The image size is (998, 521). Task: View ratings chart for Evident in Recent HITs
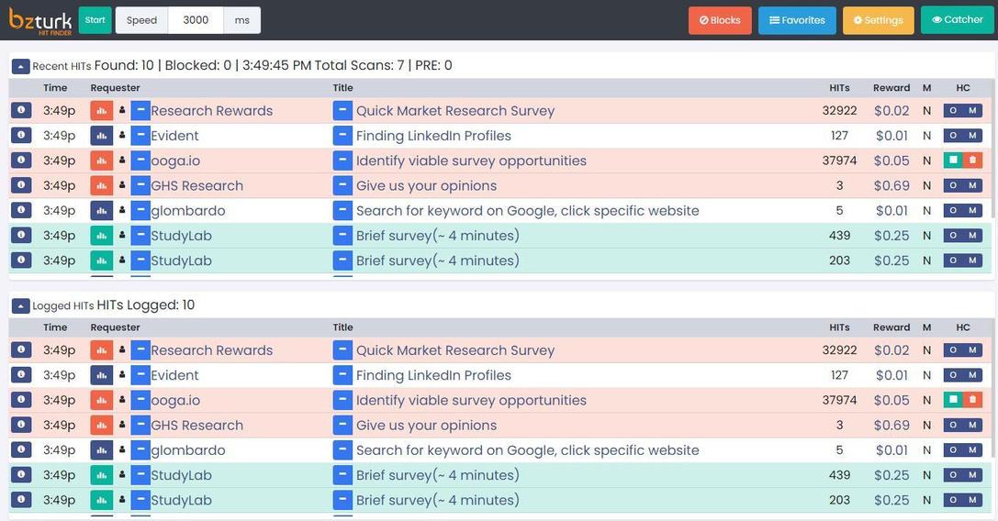click(101, 136)
